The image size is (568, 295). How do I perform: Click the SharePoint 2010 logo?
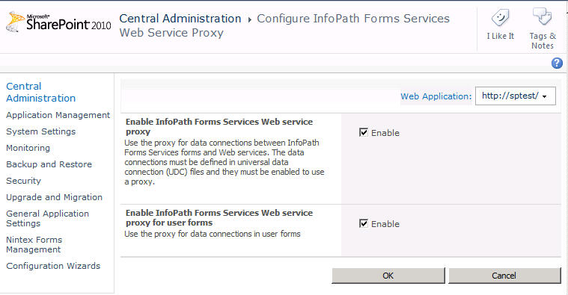point(58,22)
